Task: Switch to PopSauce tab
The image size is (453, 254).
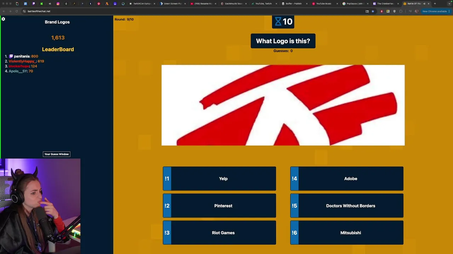Action: [x=355, y=4]
